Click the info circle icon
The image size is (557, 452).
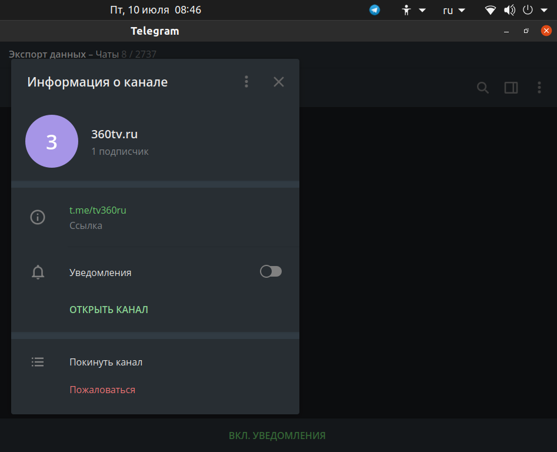(x=38, y=217)
